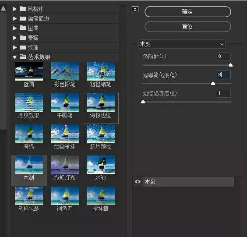Click the 色阶数 slider handle
The width and height of the screenshot is (247, 237).
point(230,65)
